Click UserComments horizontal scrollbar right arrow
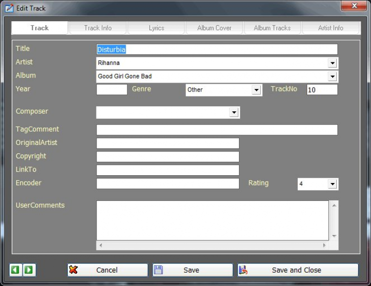 pos(325,245)
